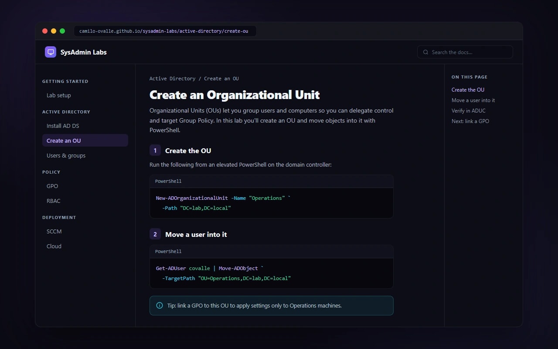Click the step heading Move a user into it
Image resolution: width=558 pixels, height=349 pixels.
click(196, 235)
